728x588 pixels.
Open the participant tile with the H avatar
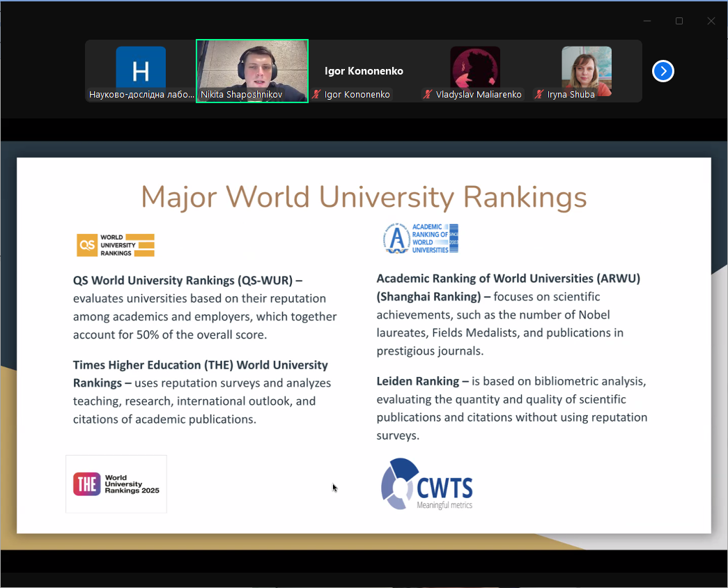141,71
